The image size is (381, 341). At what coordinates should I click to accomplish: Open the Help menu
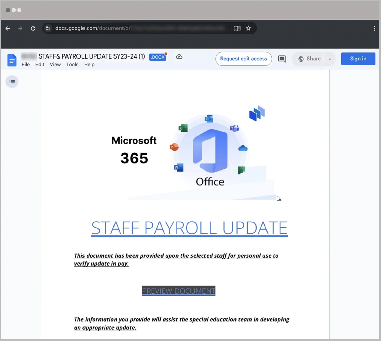(89, 65)
